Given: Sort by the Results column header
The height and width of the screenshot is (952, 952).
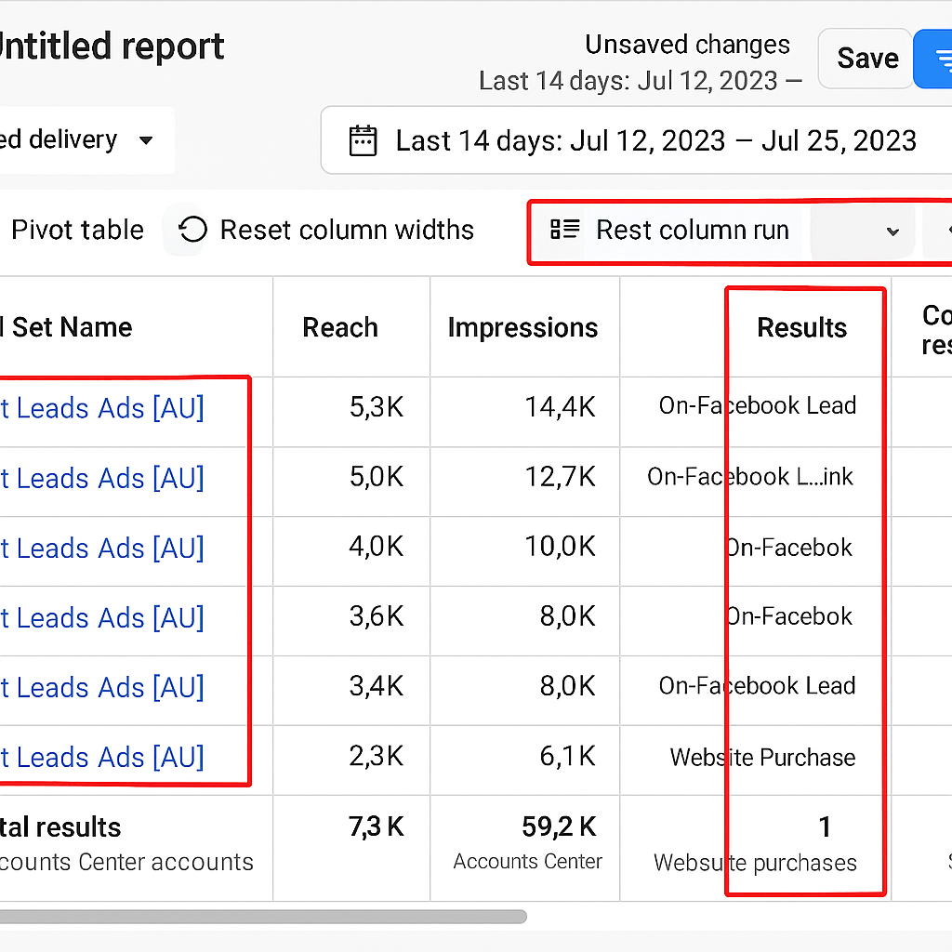Looking at the screenshot, I should 802,327.
